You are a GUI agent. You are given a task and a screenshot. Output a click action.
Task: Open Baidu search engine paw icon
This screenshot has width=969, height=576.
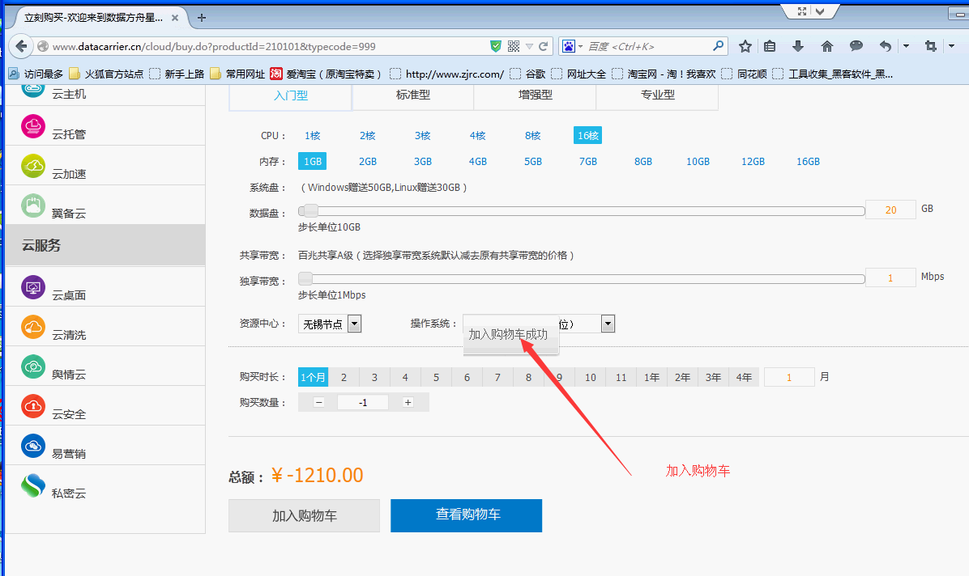(x=569, y=46)
